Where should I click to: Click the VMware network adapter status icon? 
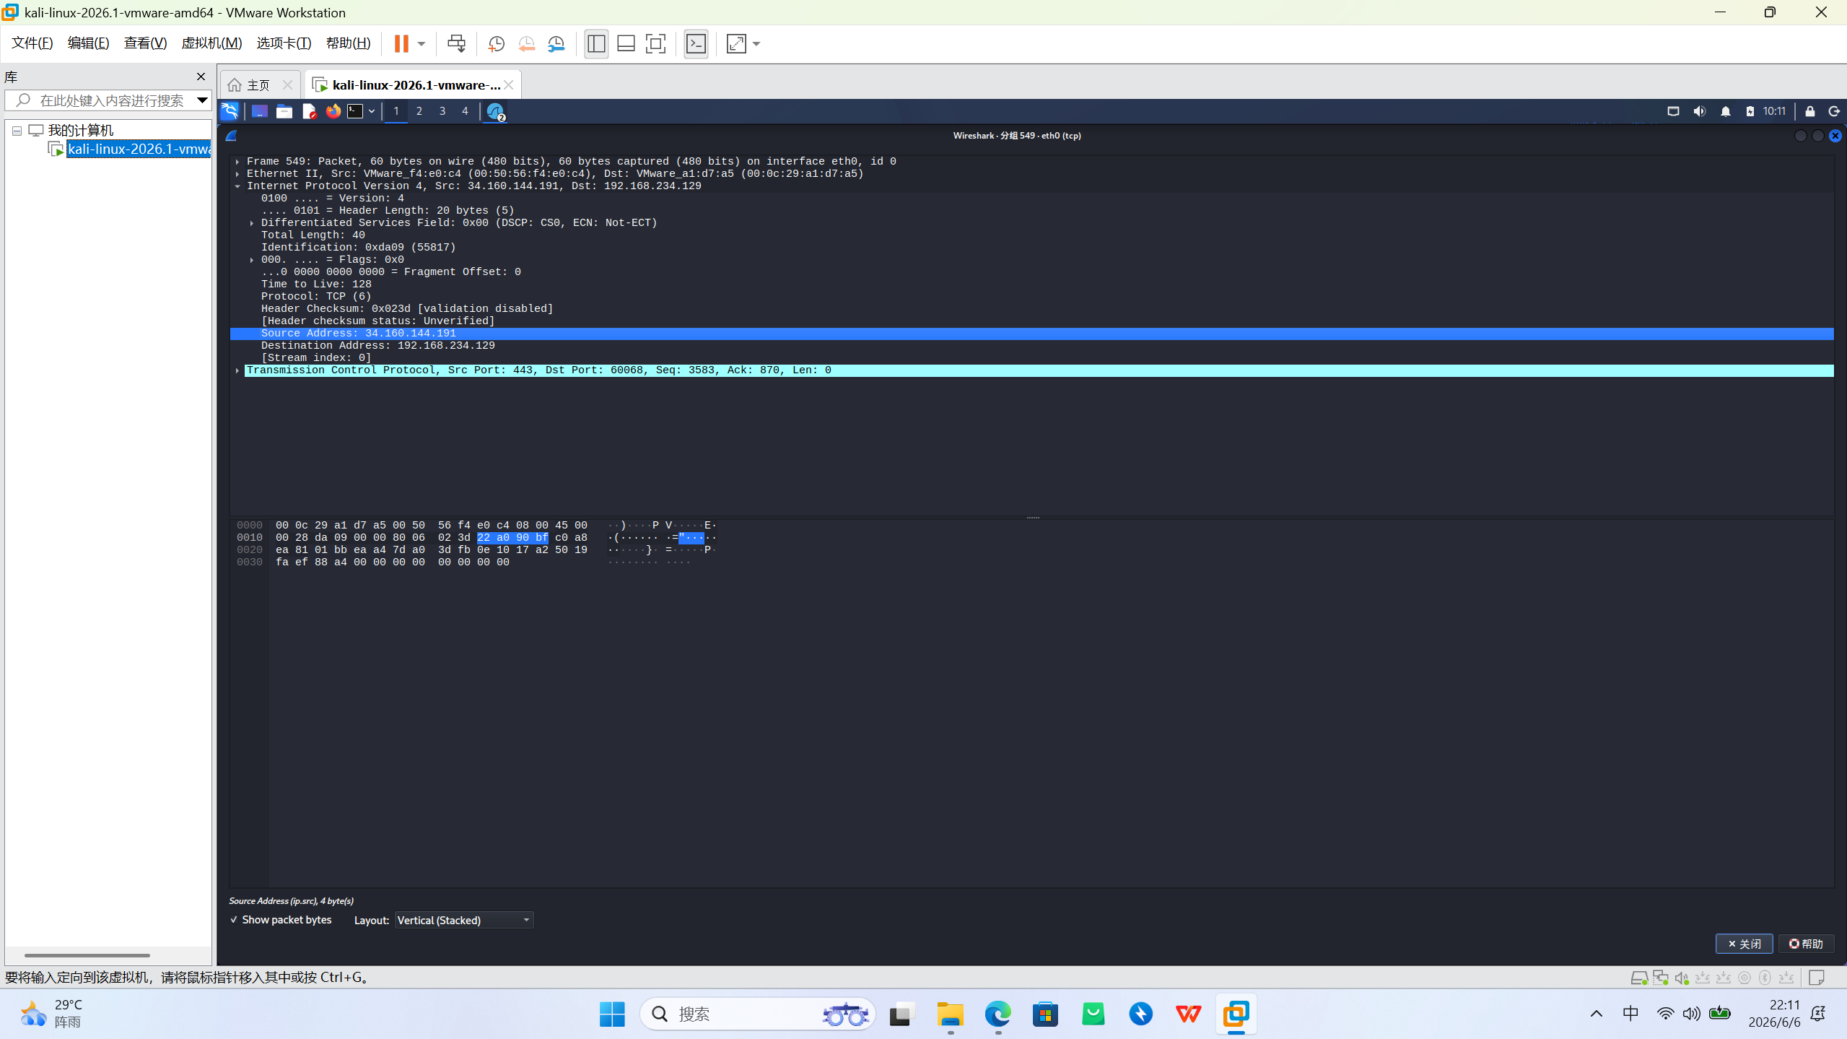tap(1660, 978)
